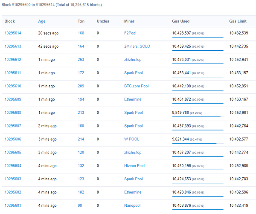This screenshot has width=256, height=214.
Task: Open Hiveon Pool miner page
Action: coord(134,166)
